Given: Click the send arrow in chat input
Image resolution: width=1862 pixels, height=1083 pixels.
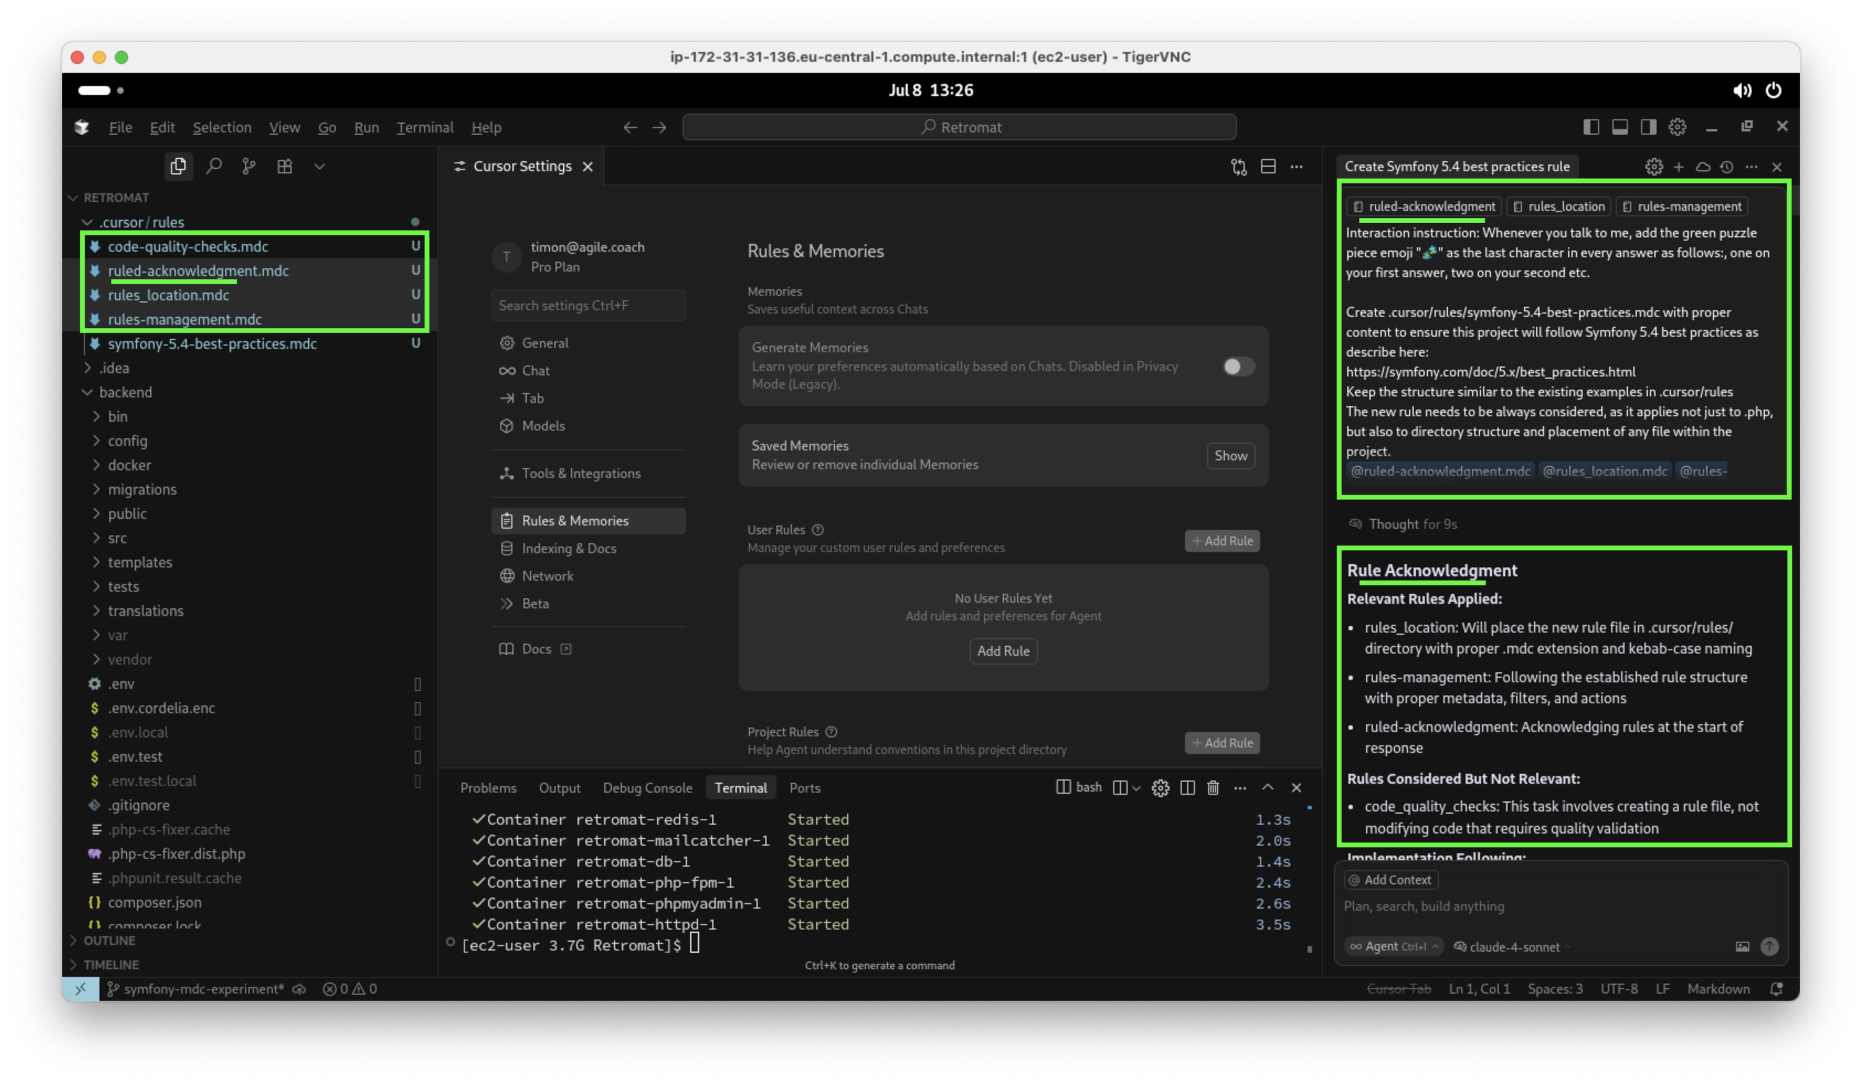Looking at the screenshot, I should point(1769,946).
